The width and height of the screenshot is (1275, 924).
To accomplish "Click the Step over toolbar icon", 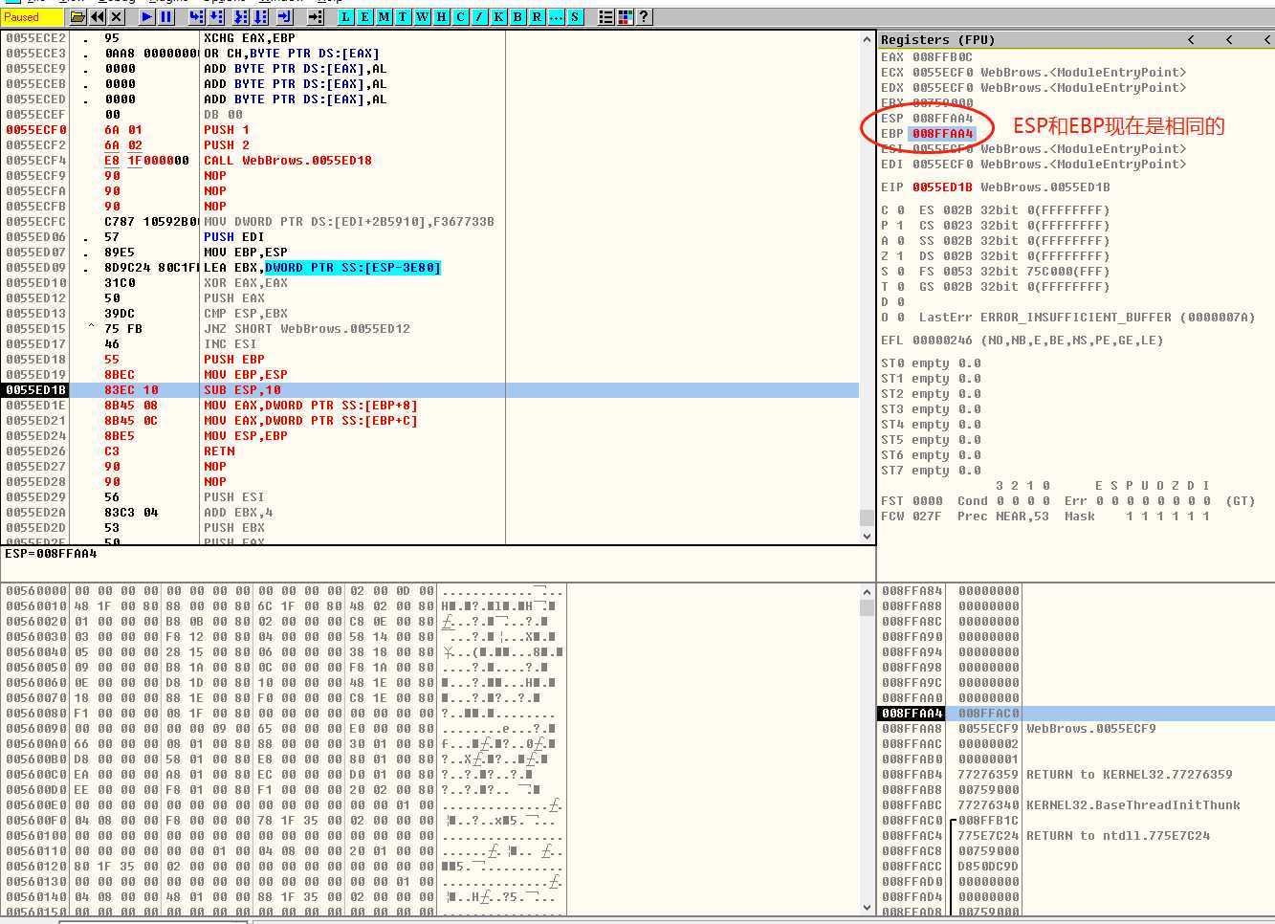I will pyautogui.click(x=216, y=17).
